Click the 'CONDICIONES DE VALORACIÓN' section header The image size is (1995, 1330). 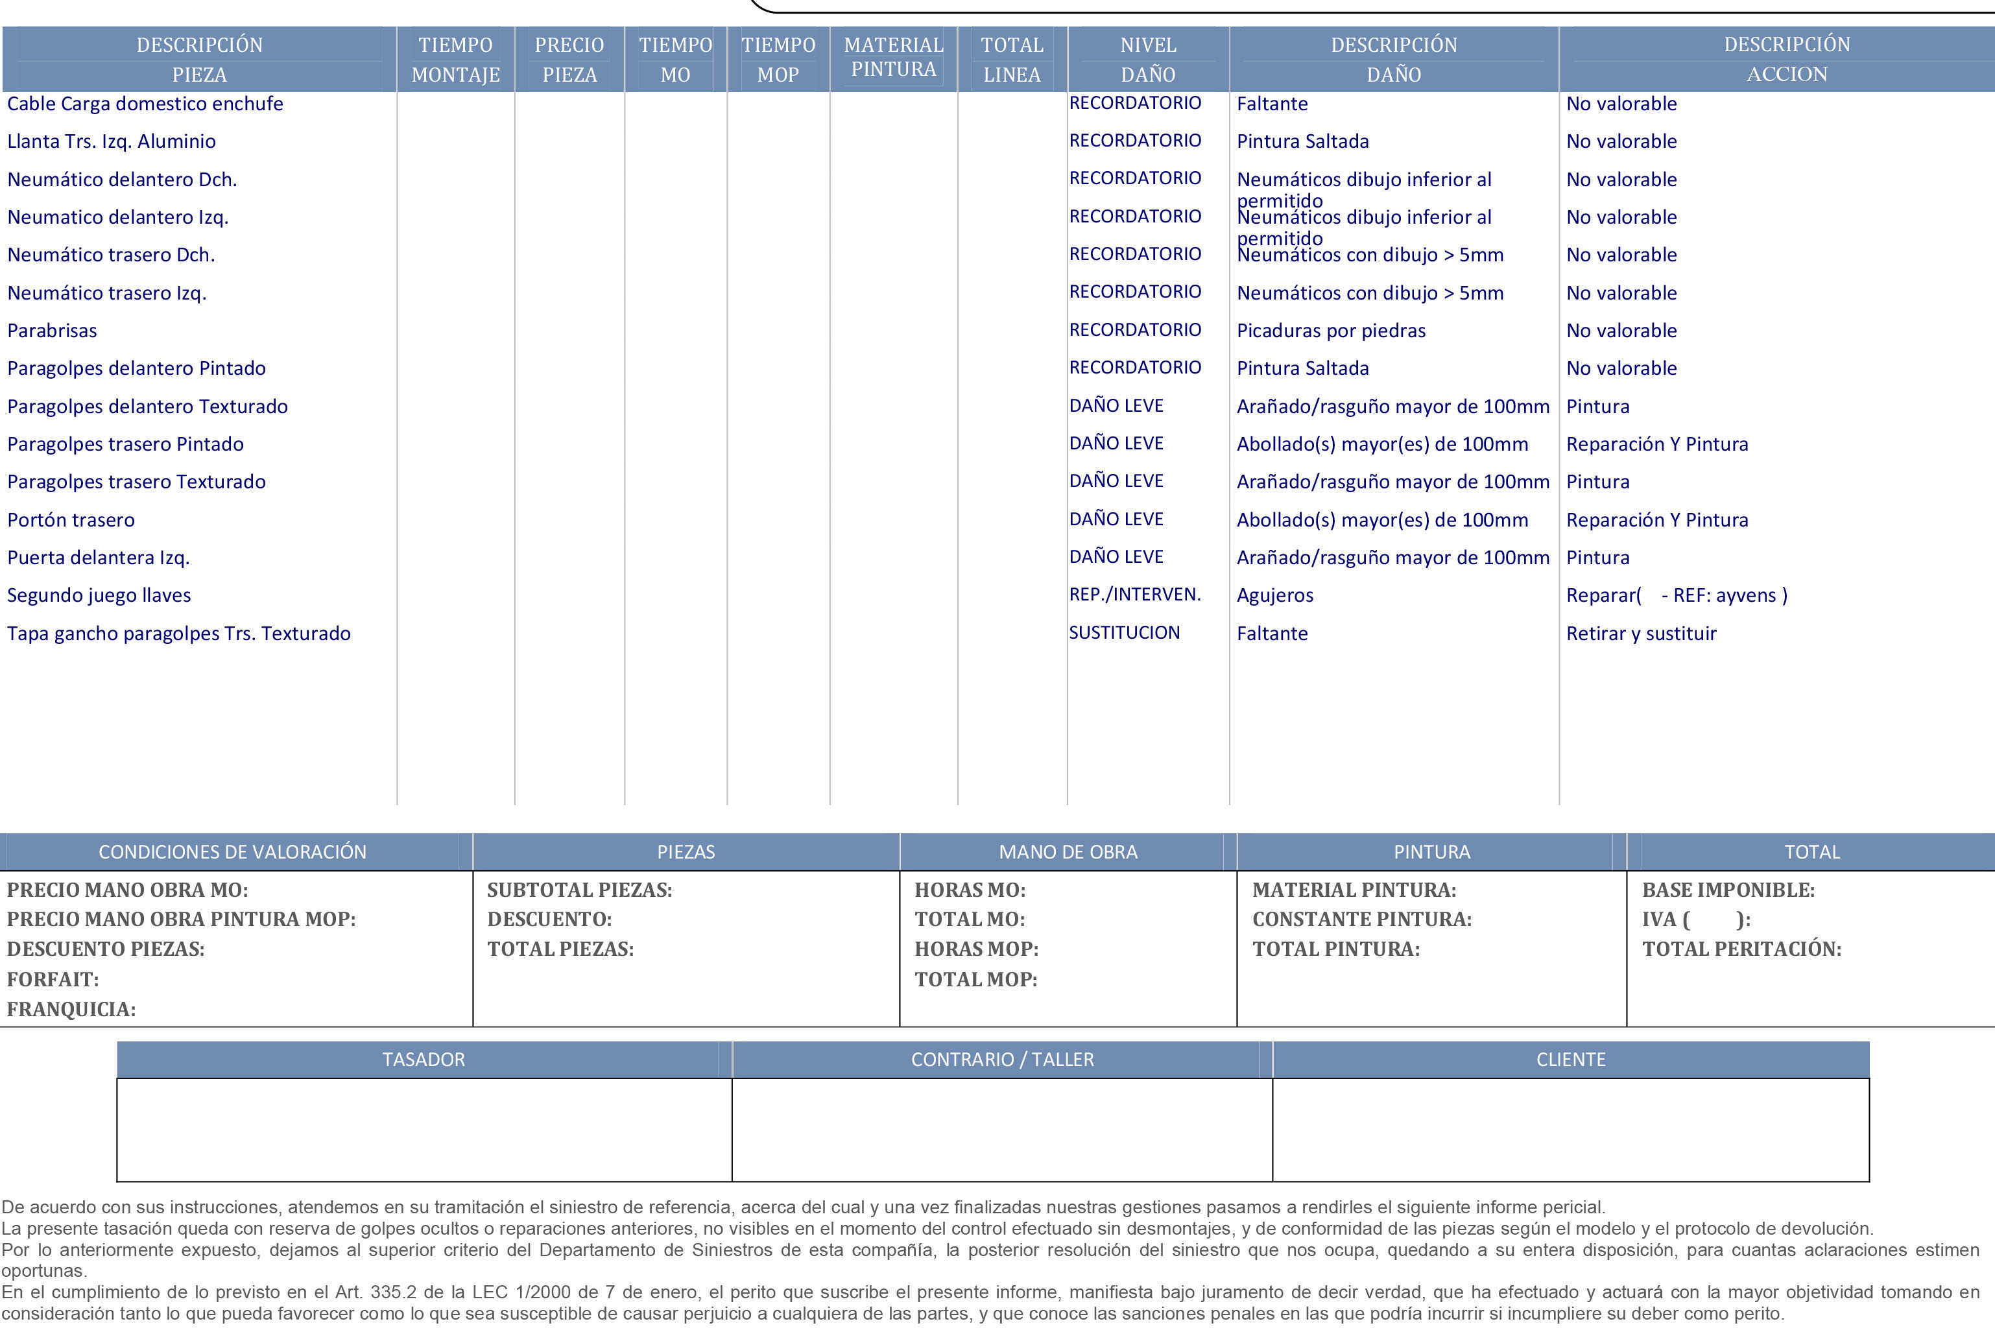[x=232, y=851]
